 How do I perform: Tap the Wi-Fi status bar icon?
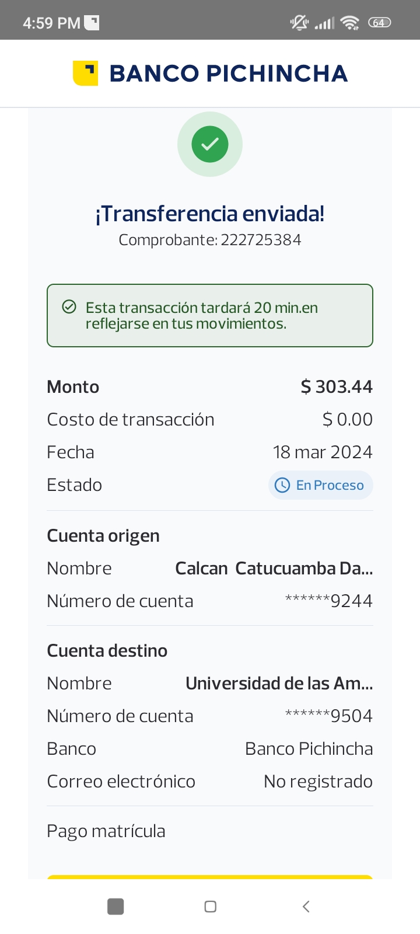[350, 23]
